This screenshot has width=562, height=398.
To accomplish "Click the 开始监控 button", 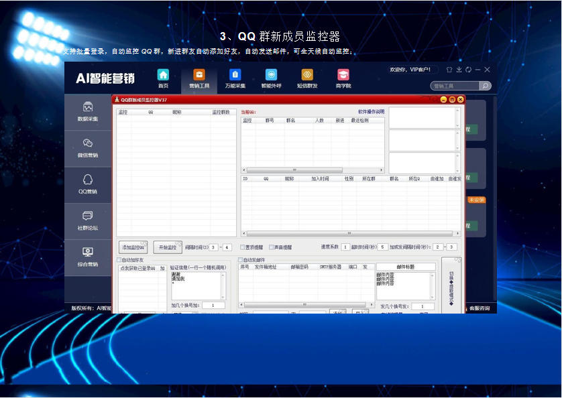I will pyautogui.click(x=168, y=247).
